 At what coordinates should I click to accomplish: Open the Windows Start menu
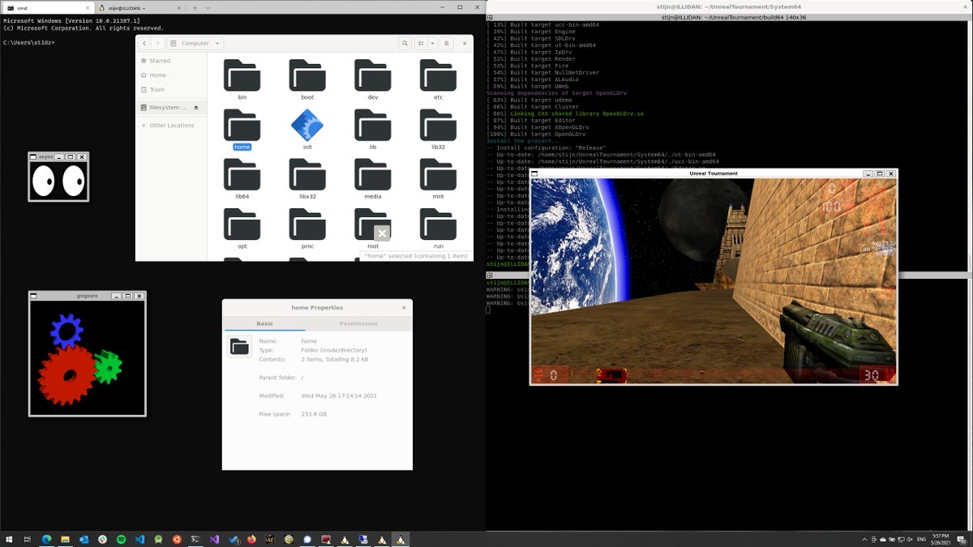pos(9,539)
